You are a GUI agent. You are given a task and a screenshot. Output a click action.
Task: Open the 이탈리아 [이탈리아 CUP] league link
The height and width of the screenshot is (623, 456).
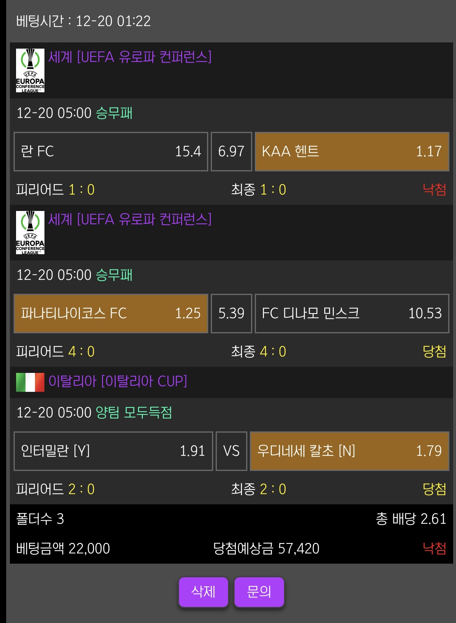pos(118,381)
